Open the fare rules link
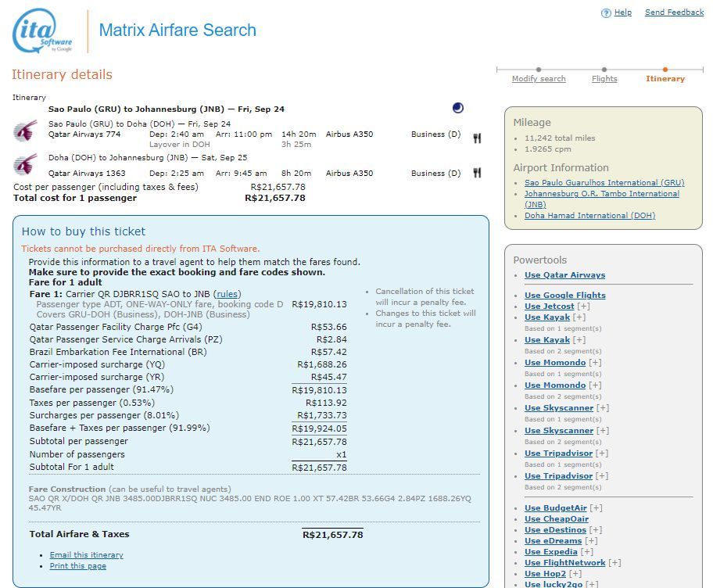This screenshot has height=588, width=713. pyautogui.click(x=227, y=294)
